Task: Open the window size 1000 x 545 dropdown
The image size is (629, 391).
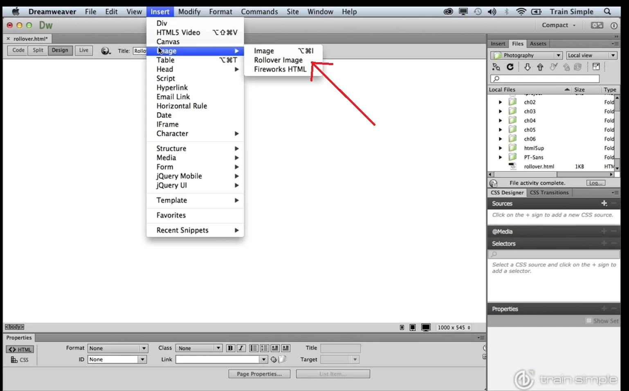Action: tap(454, 328)
